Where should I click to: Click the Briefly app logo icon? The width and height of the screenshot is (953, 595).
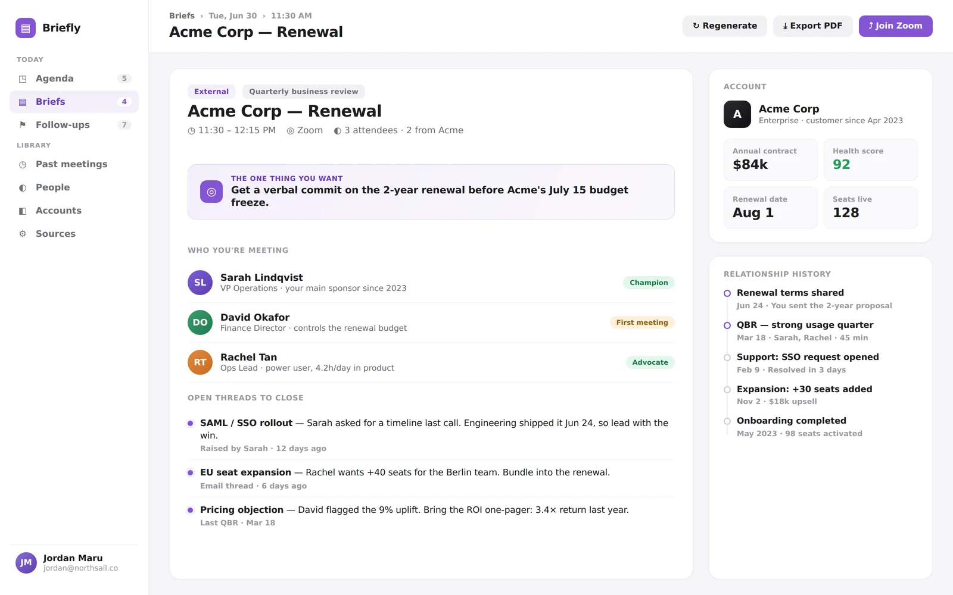point(26,28)
